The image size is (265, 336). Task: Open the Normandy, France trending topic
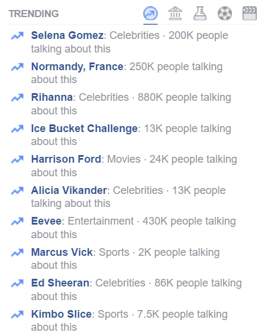coord(77,67)
